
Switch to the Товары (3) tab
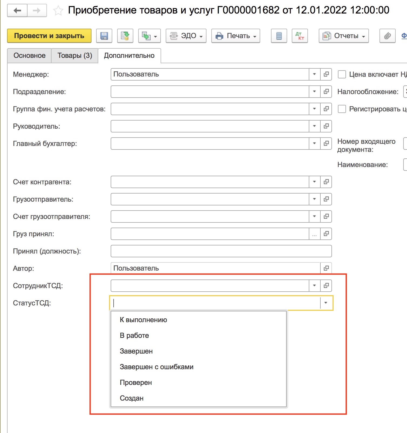tap(75, 56)
